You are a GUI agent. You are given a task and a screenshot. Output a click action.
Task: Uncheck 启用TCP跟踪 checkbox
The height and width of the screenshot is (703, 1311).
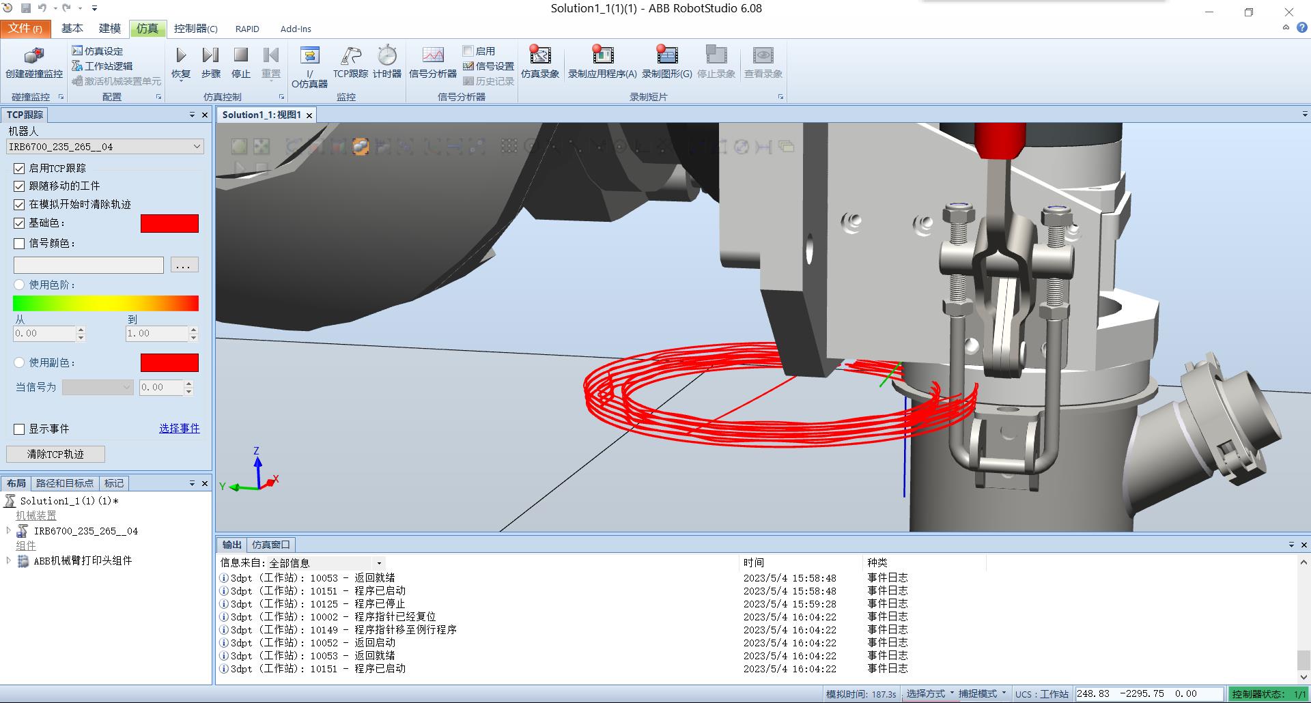pos(19,168)
